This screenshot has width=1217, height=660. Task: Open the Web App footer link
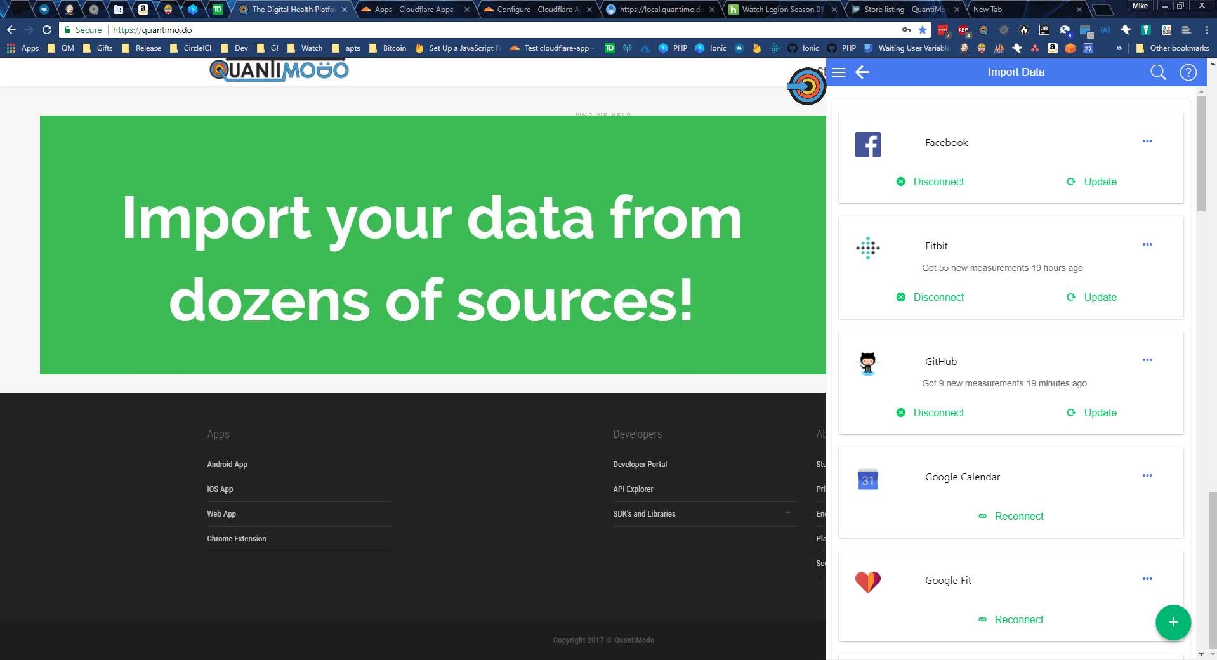click(x=221, y=514)
